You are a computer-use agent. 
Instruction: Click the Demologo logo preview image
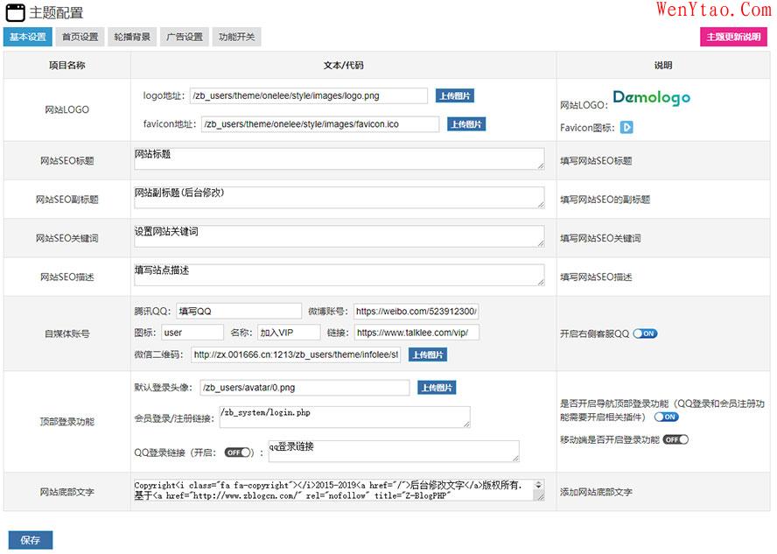pos(652,97)
